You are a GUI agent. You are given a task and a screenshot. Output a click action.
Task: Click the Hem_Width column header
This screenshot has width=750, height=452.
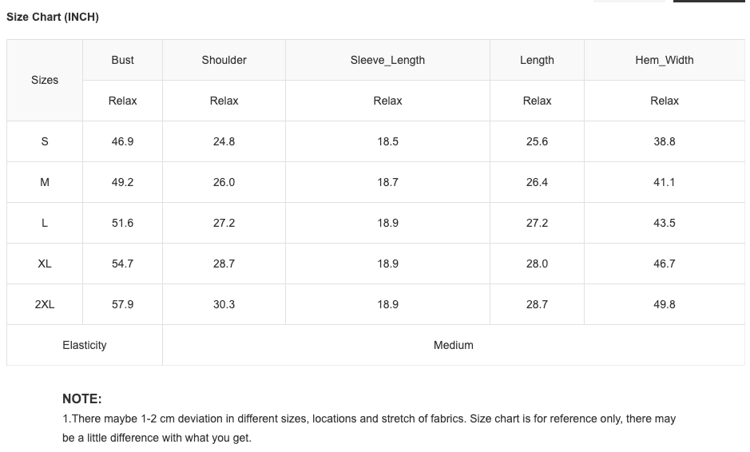tap(665, 60)
